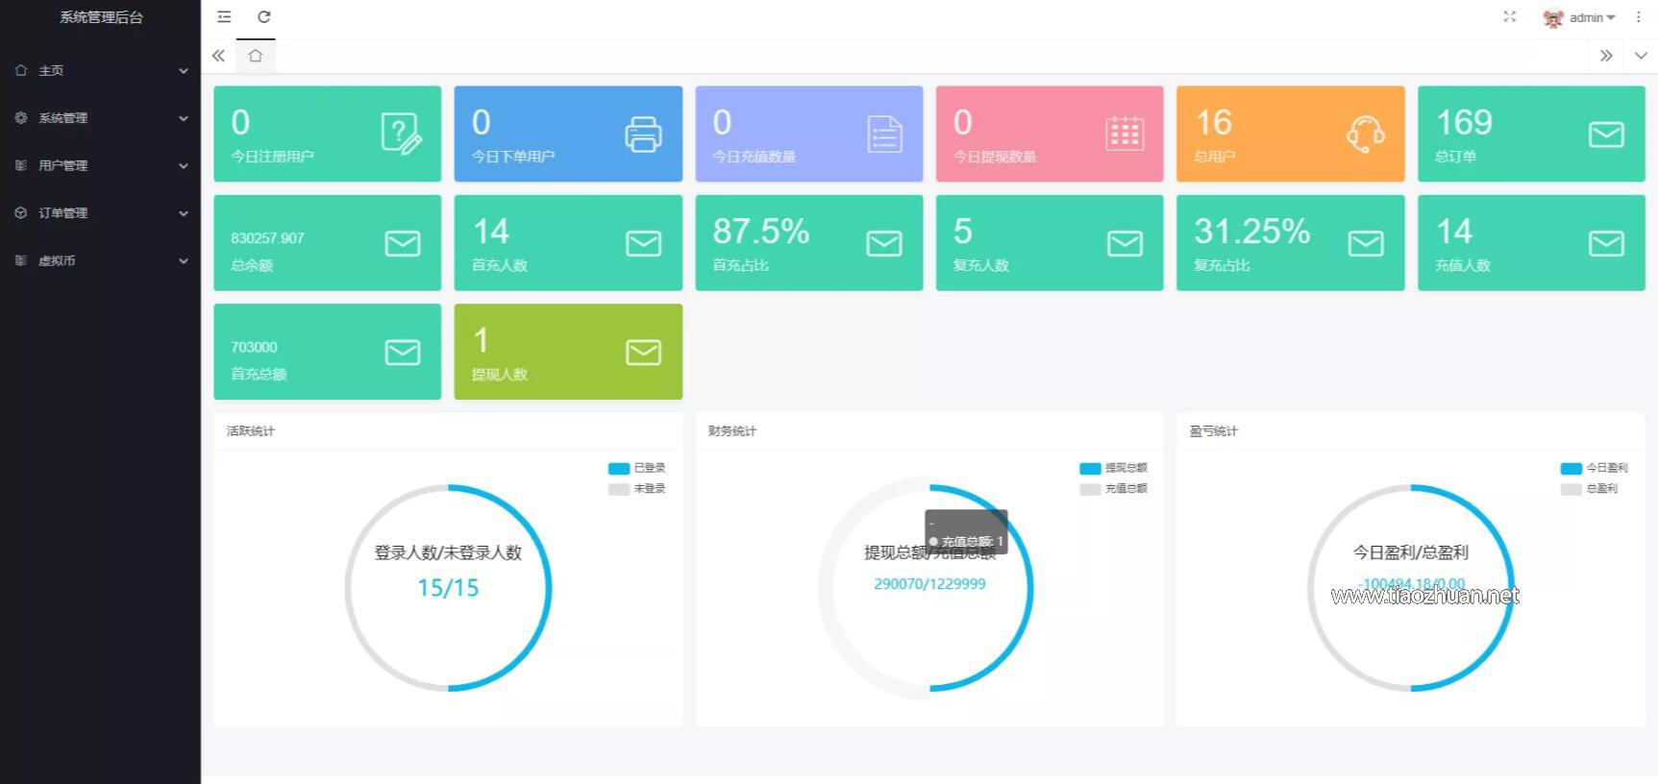The width and height of the screenshot is (1658, 784).
Task: Toggle 今日盈利 legend in 盈亏统计 chart
Action: 1594,469
